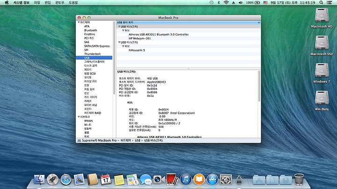Screen dimensions: 337x189
Task: Open Spotlight search magnifier
Action: 321,3
